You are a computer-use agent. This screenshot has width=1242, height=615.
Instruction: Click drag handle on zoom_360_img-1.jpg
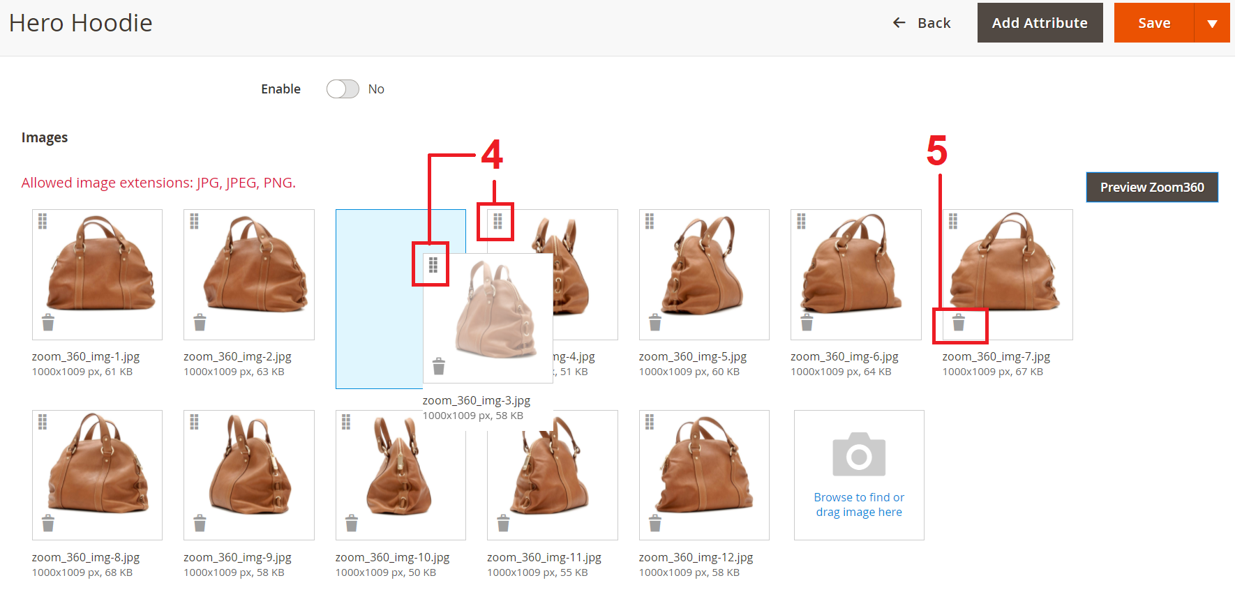click(43, 221)
